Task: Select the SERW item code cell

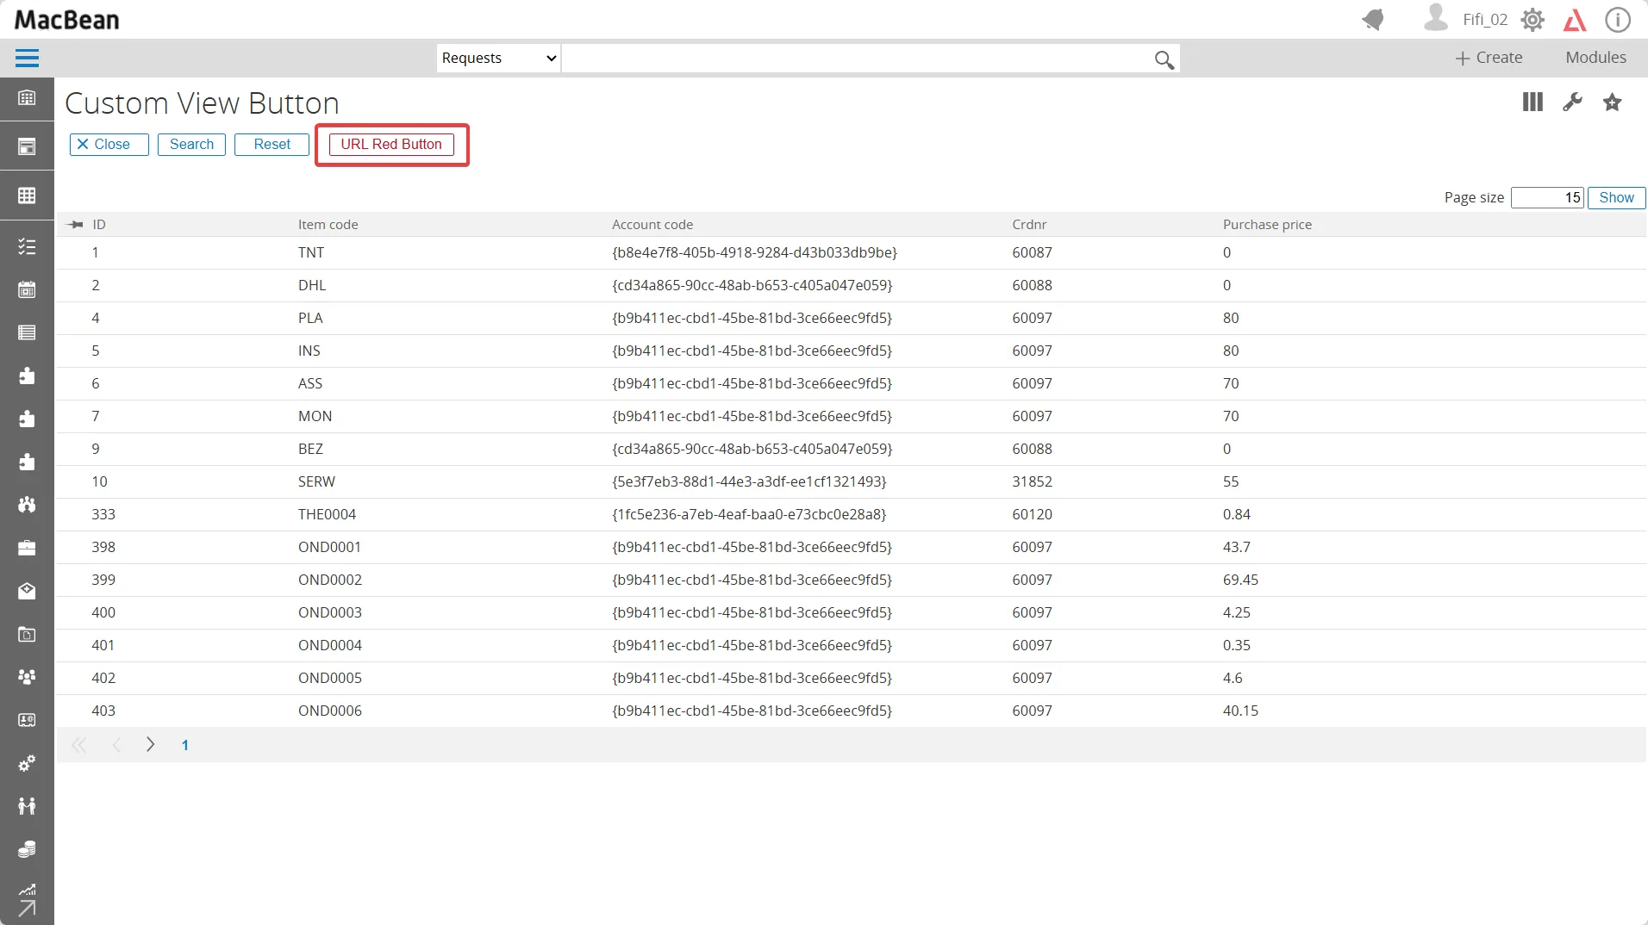Action: pos(316,482)
